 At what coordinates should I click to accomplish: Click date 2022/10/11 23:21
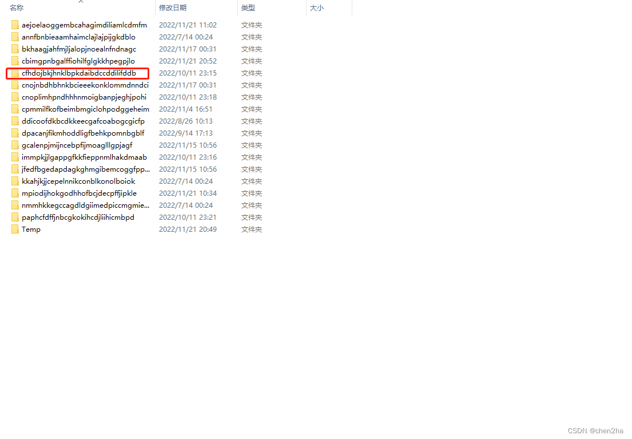[188, 217]
